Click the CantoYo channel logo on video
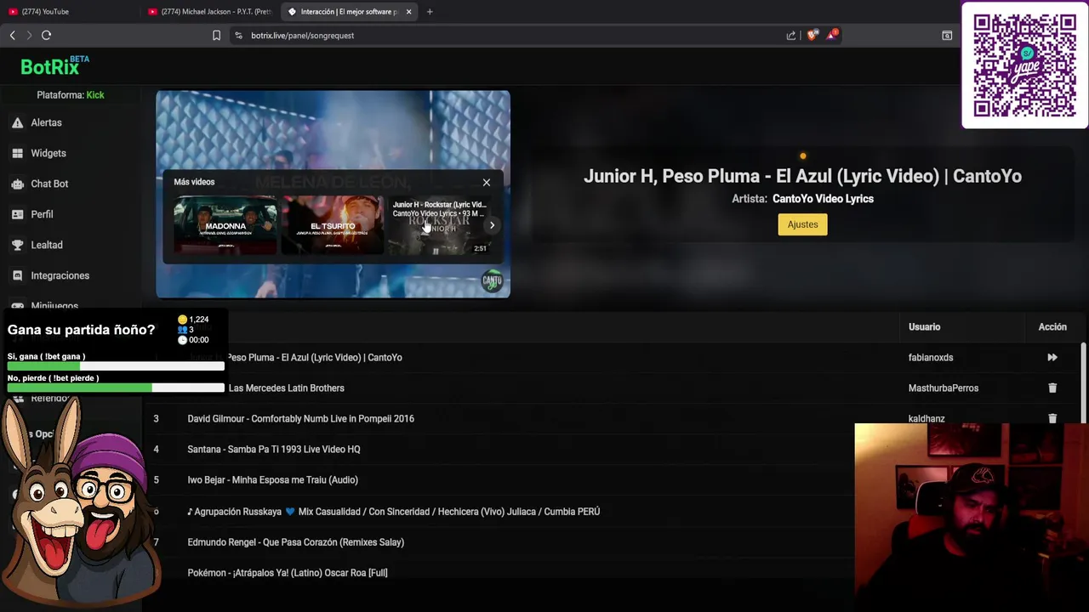 492,281
